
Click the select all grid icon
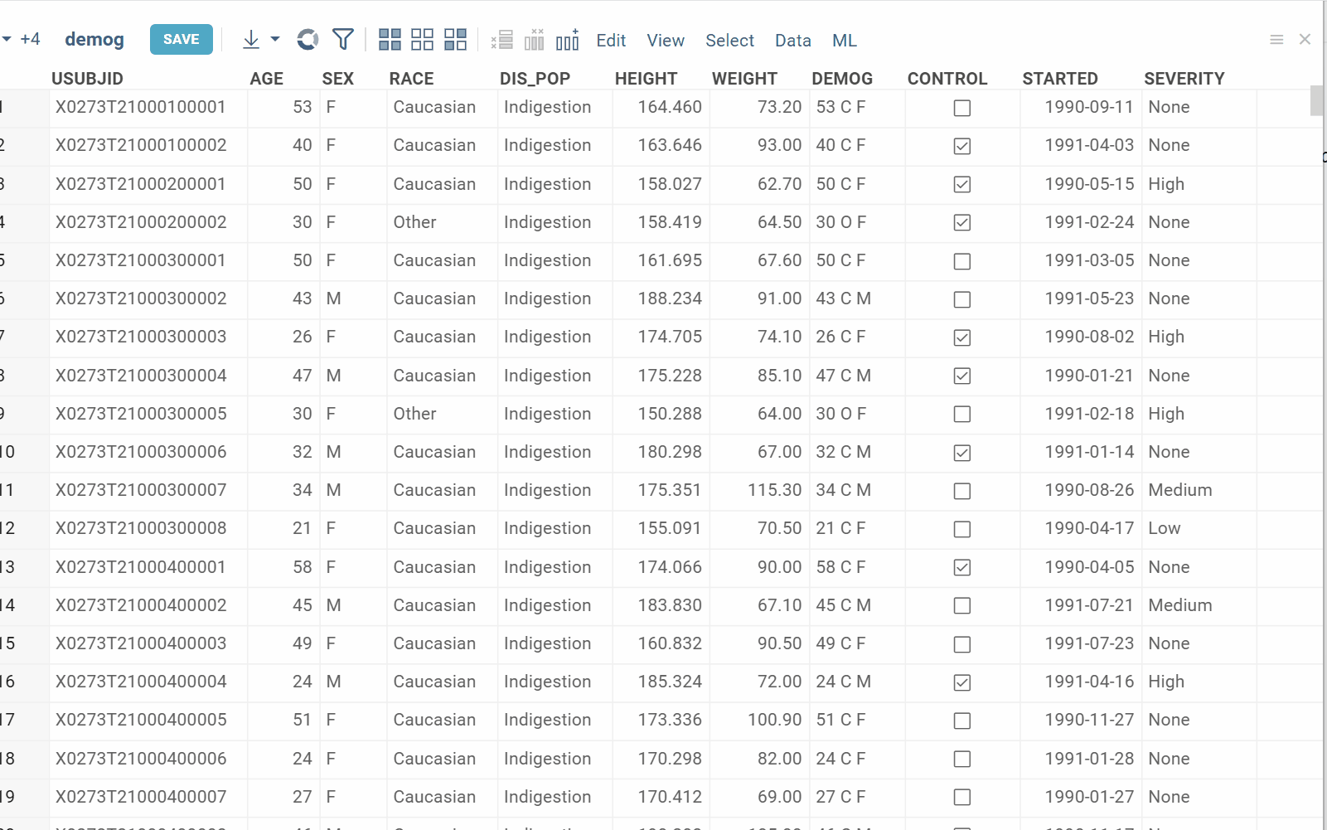[x=390, y=40]
